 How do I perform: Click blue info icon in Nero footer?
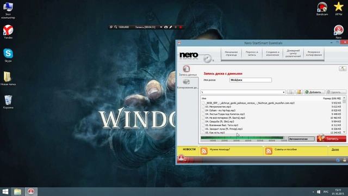pyautogui.click(x=338, y=160)
